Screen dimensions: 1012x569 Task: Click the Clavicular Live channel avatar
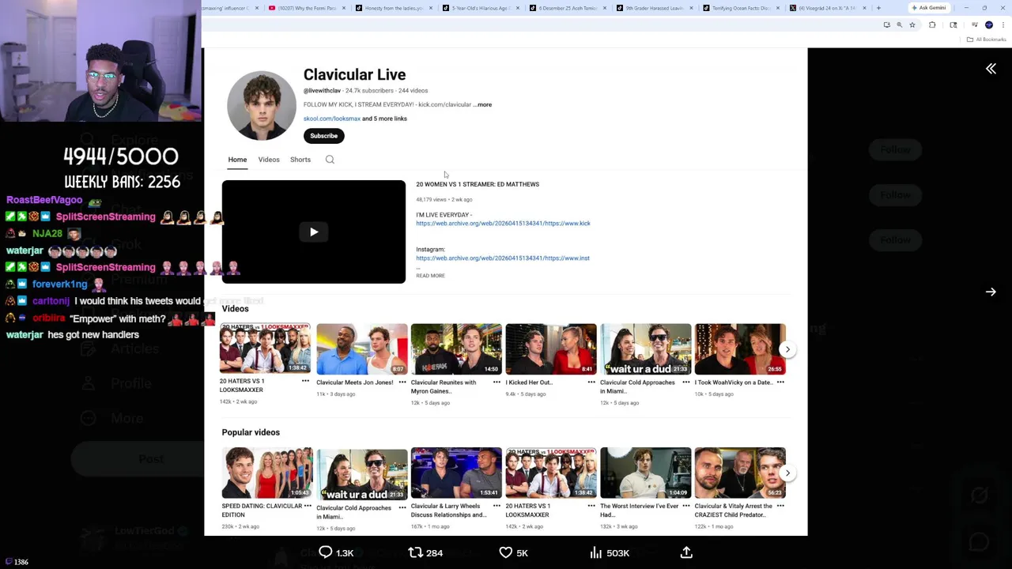(x=262, y=106)
